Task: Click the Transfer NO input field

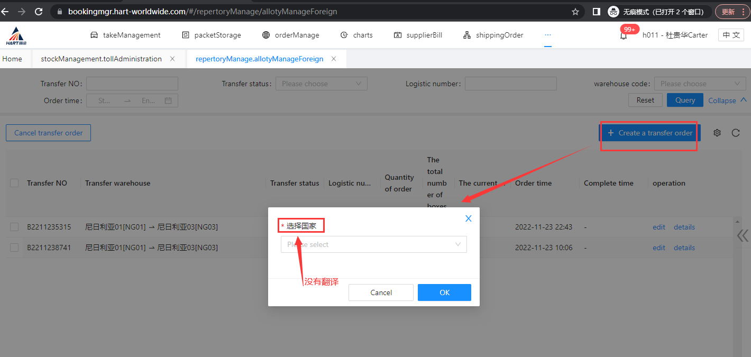Action: pos(132,84)
